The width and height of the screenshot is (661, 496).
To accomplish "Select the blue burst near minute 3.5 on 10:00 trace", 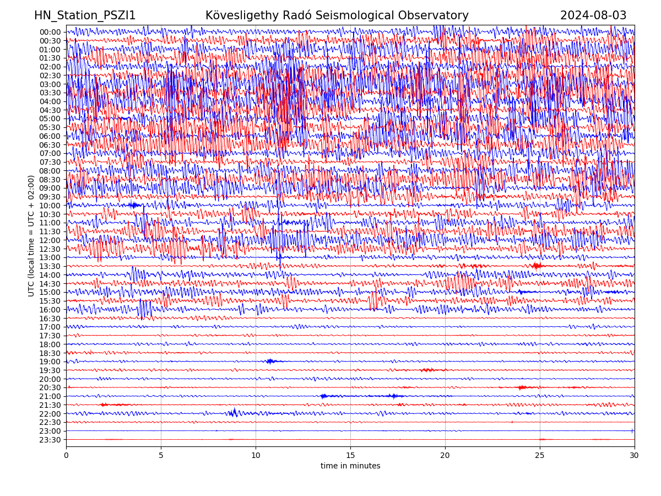I will [133, 205].
